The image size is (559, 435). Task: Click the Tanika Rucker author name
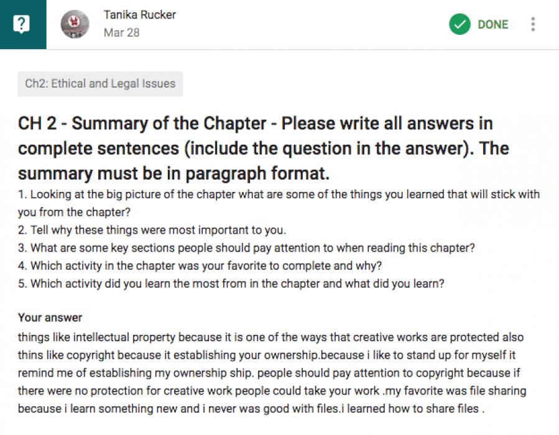(139, 15)
